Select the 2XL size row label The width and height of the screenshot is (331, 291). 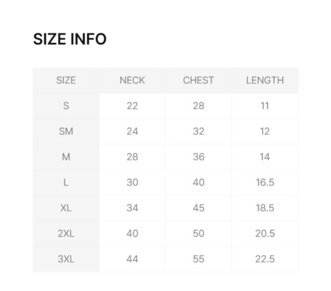pyautogui.click(x=66, y=234)
